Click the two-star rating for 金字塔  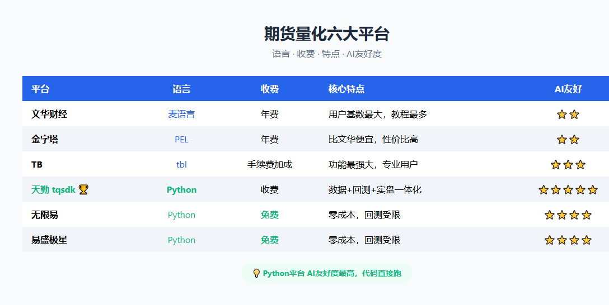click(x=568, y=140)
